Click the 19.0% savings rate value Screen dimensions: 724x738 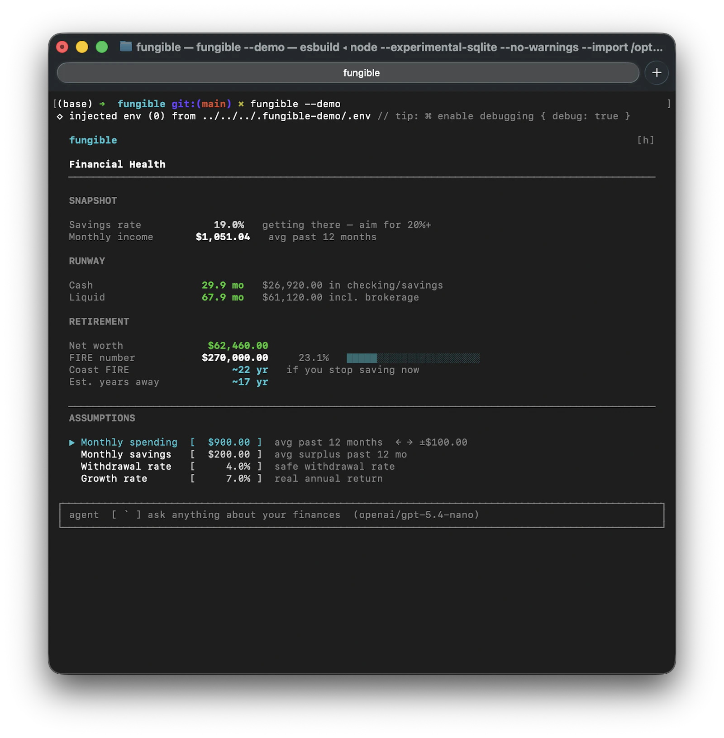(229, 225)
